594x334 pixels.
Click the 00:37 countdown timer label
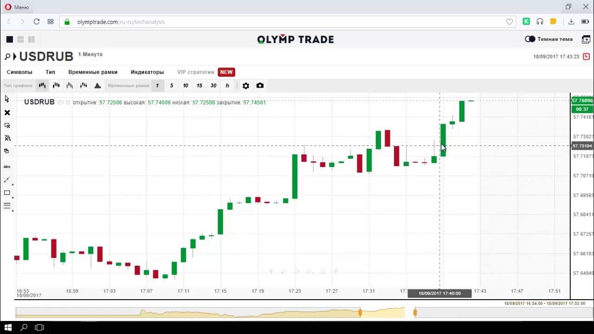coord(582,109)
